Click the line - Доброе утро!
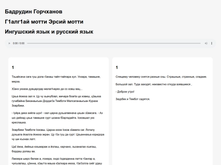The height and width of the screenshot is (165, 221). (125, 92)
